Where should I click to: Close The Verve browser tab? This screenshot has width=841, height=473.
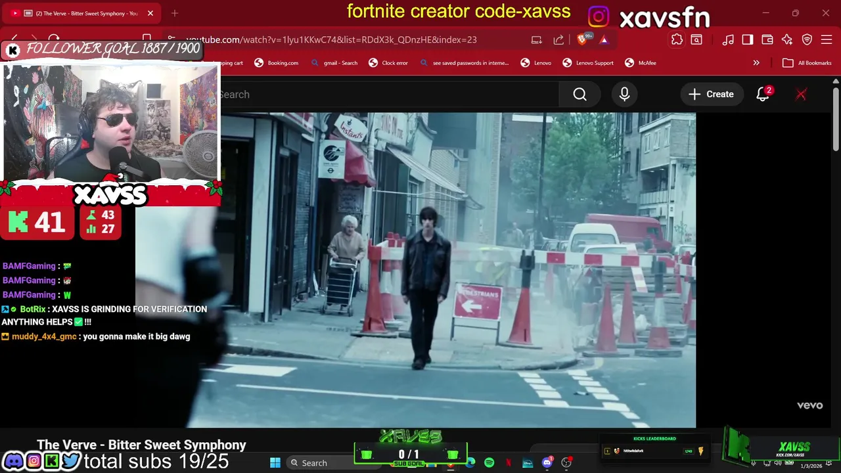click(150, 13)
